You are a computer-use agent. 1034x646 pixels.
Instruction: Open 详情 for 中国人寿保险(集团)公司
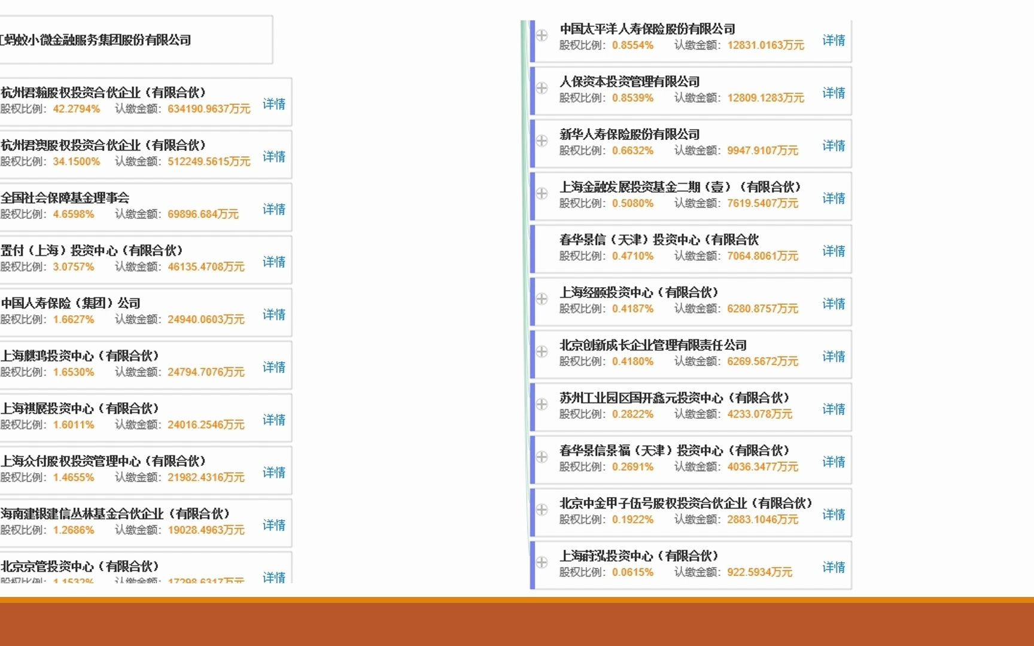click(274, 315)
